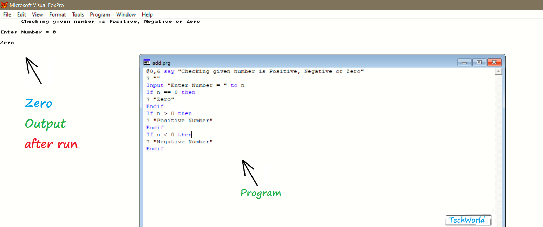
Task: Click the vertical scrollbar of the add.prg window
Action: (x=499, y=148)
